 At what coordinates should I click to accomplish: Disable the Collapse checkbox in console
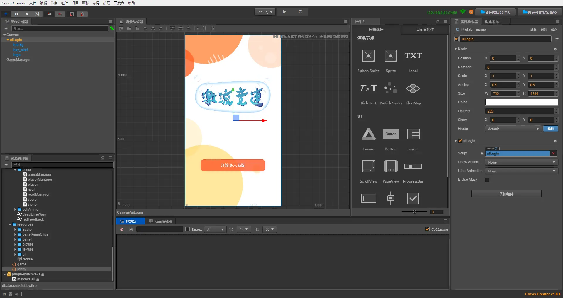point(427,229)
